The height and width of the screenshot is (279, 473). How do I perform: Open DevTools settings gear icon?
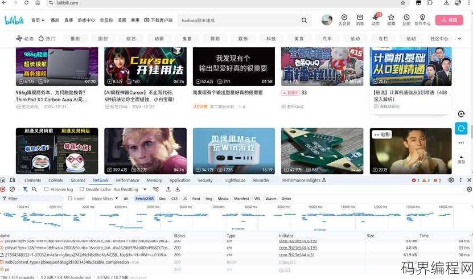coord(451,180)
